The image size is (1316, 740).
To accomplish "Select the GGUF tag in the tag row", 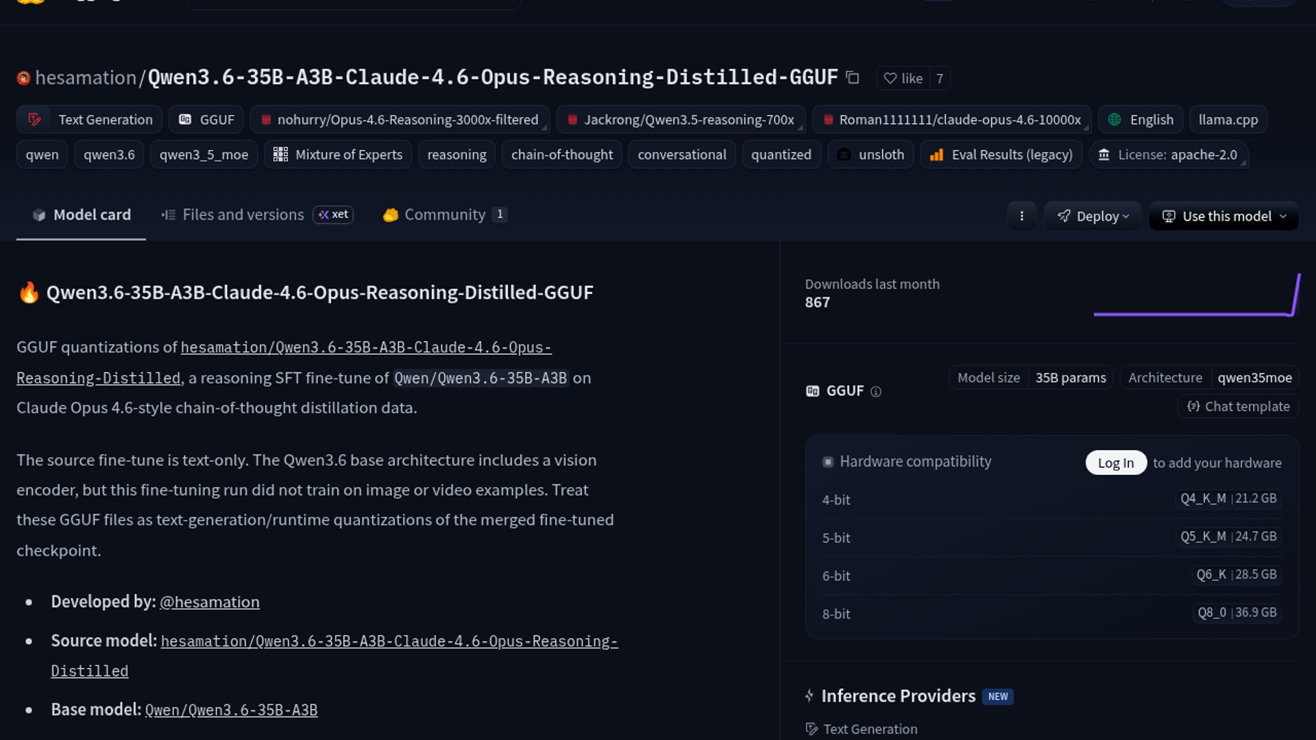I will click(x=206, y=120).
